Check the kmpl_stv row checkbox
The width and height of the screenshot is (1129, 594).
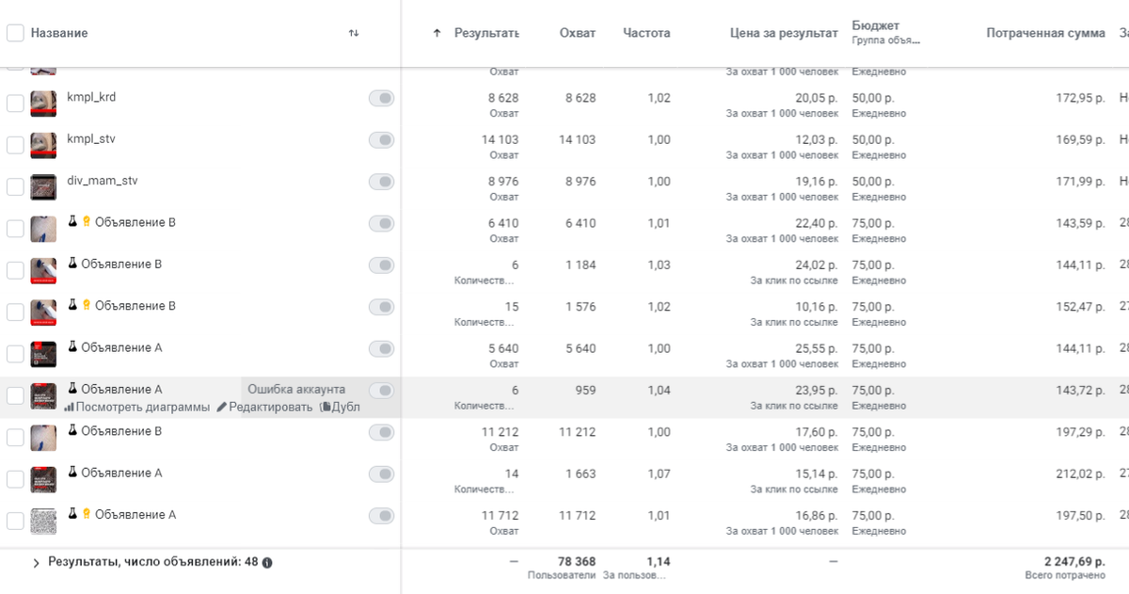(x=15, y=145)
